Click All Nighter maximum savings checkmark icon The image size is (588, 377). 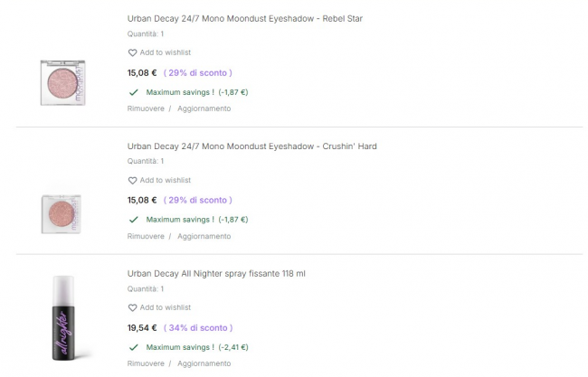133,347
